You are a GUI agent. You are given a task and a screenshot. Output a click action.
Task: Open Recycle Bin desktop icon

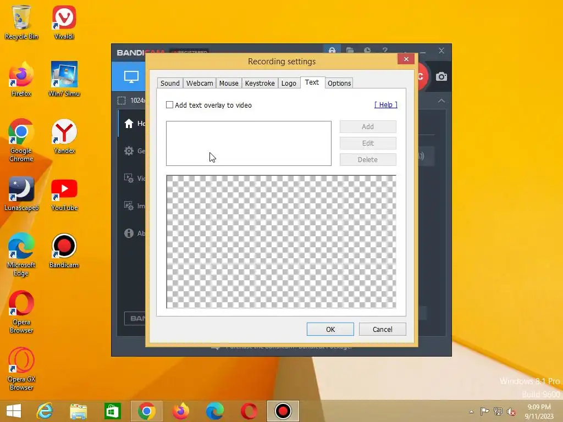[x=21, y=22]
